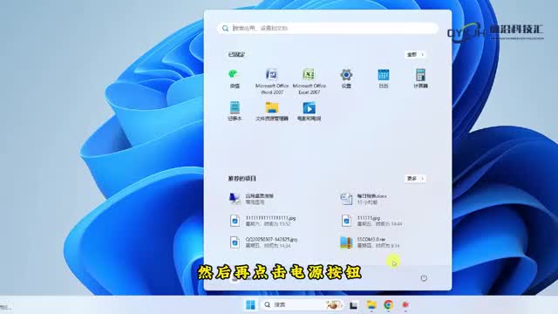Viewport: 558px width, 314px height.
Task: Open Google Chrome on the taskbar
Action: (x=388, y=304)
